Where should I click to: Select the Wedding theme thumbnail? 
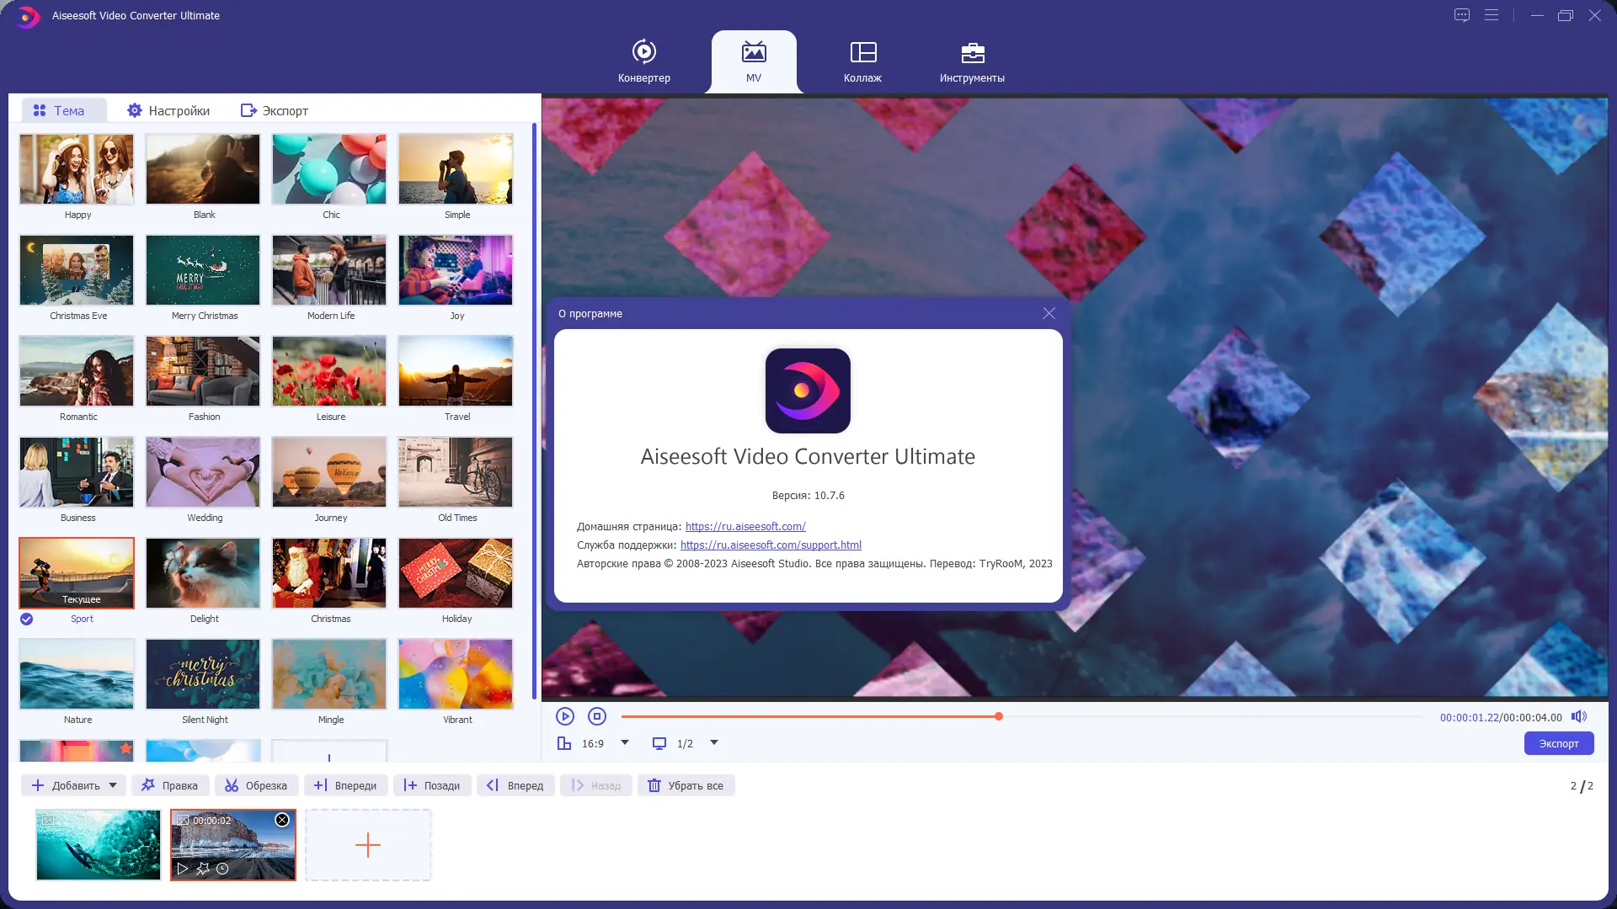(203, 471)
